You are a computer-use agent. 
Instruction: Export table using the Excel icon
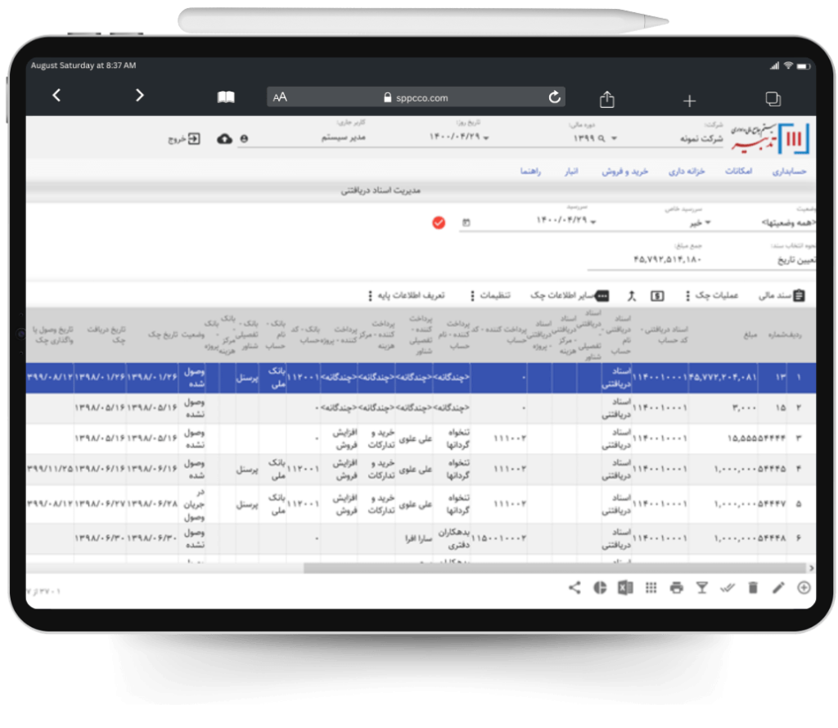point(625,587)
